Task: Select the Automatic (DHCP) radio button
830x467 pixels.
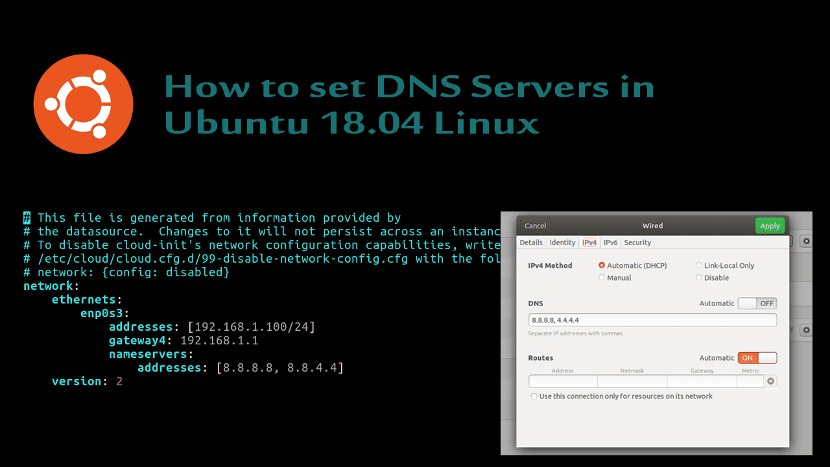Action: pyautogui.click(x=602, y=265)
